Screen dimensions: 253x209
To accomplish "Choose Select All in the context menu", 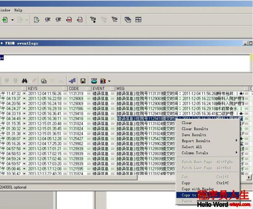I will tap(192, 147).
